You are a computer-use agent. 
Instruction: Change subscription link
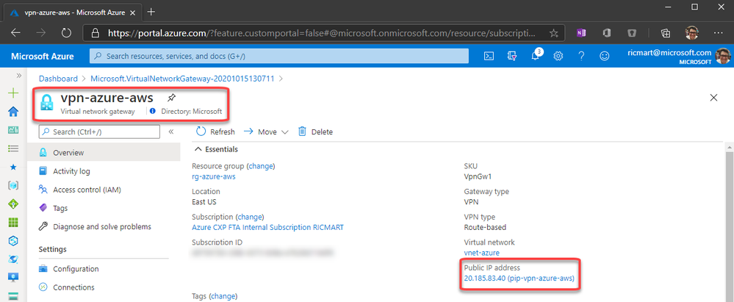(x=251, y=217)
